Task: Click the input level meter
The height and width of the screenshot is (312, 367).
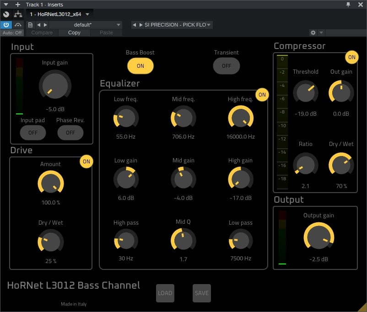Action: [x=19, y=86]
